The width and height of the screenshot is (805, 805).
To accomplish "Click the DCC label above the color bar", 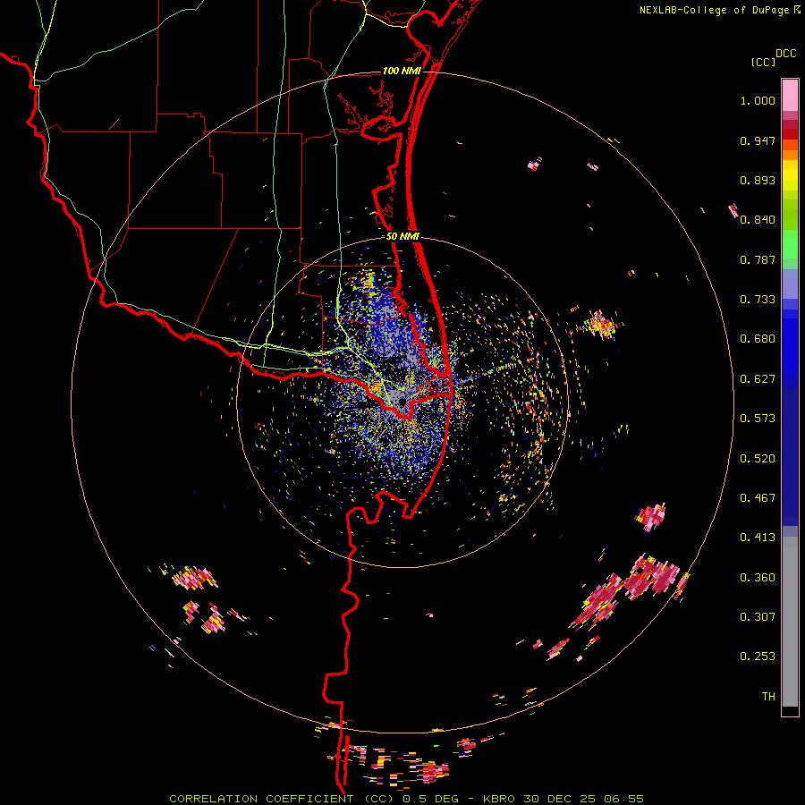I will tap(785, 54).
